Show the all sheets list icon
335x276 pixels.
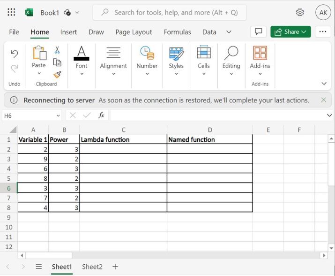(39, 267)
